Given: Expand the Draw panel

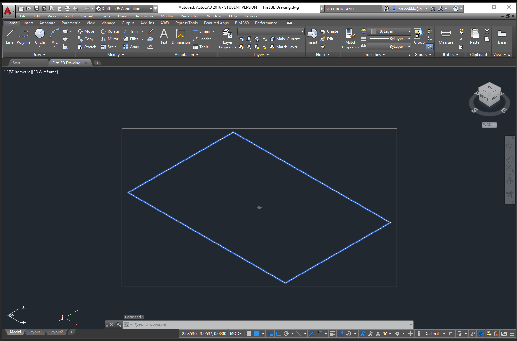Looking at the screenshot, I should pos(39,55).
